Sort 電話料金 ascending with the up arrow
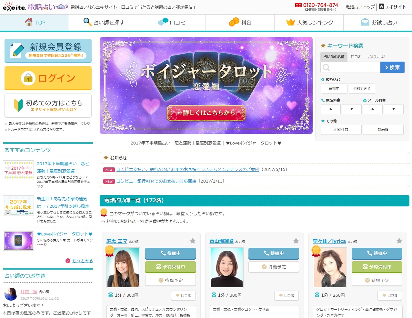Image resolution: width=412 pixels, height=318 pixels. click(x=331, y=109)
